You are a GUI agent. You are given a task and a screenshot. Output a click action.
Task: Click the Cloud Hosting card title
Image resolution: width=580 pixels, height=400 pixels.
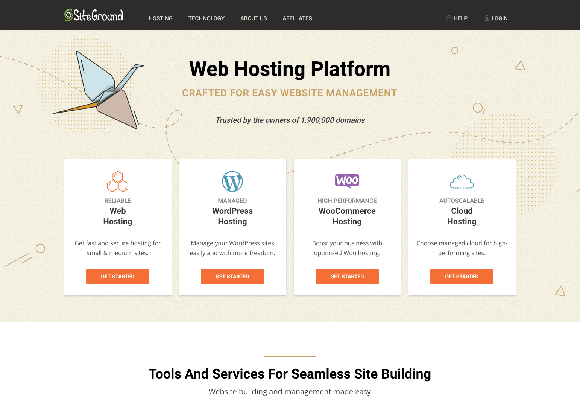coord(462,216)
